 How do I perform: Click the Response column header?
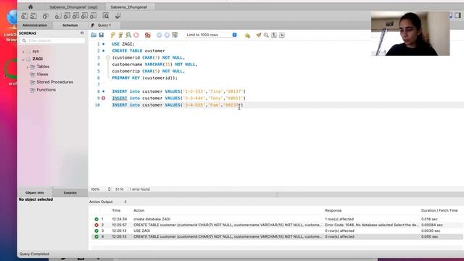[x=333, y=210]
